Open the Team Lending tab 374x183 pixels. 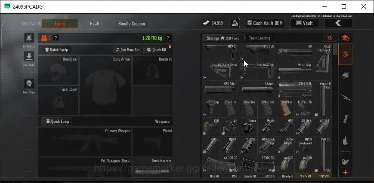coord(260,38)
